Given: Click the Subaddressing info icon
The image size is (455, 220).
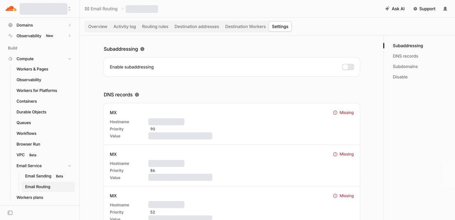Looking at the screenshot, I should click(142, 49).
